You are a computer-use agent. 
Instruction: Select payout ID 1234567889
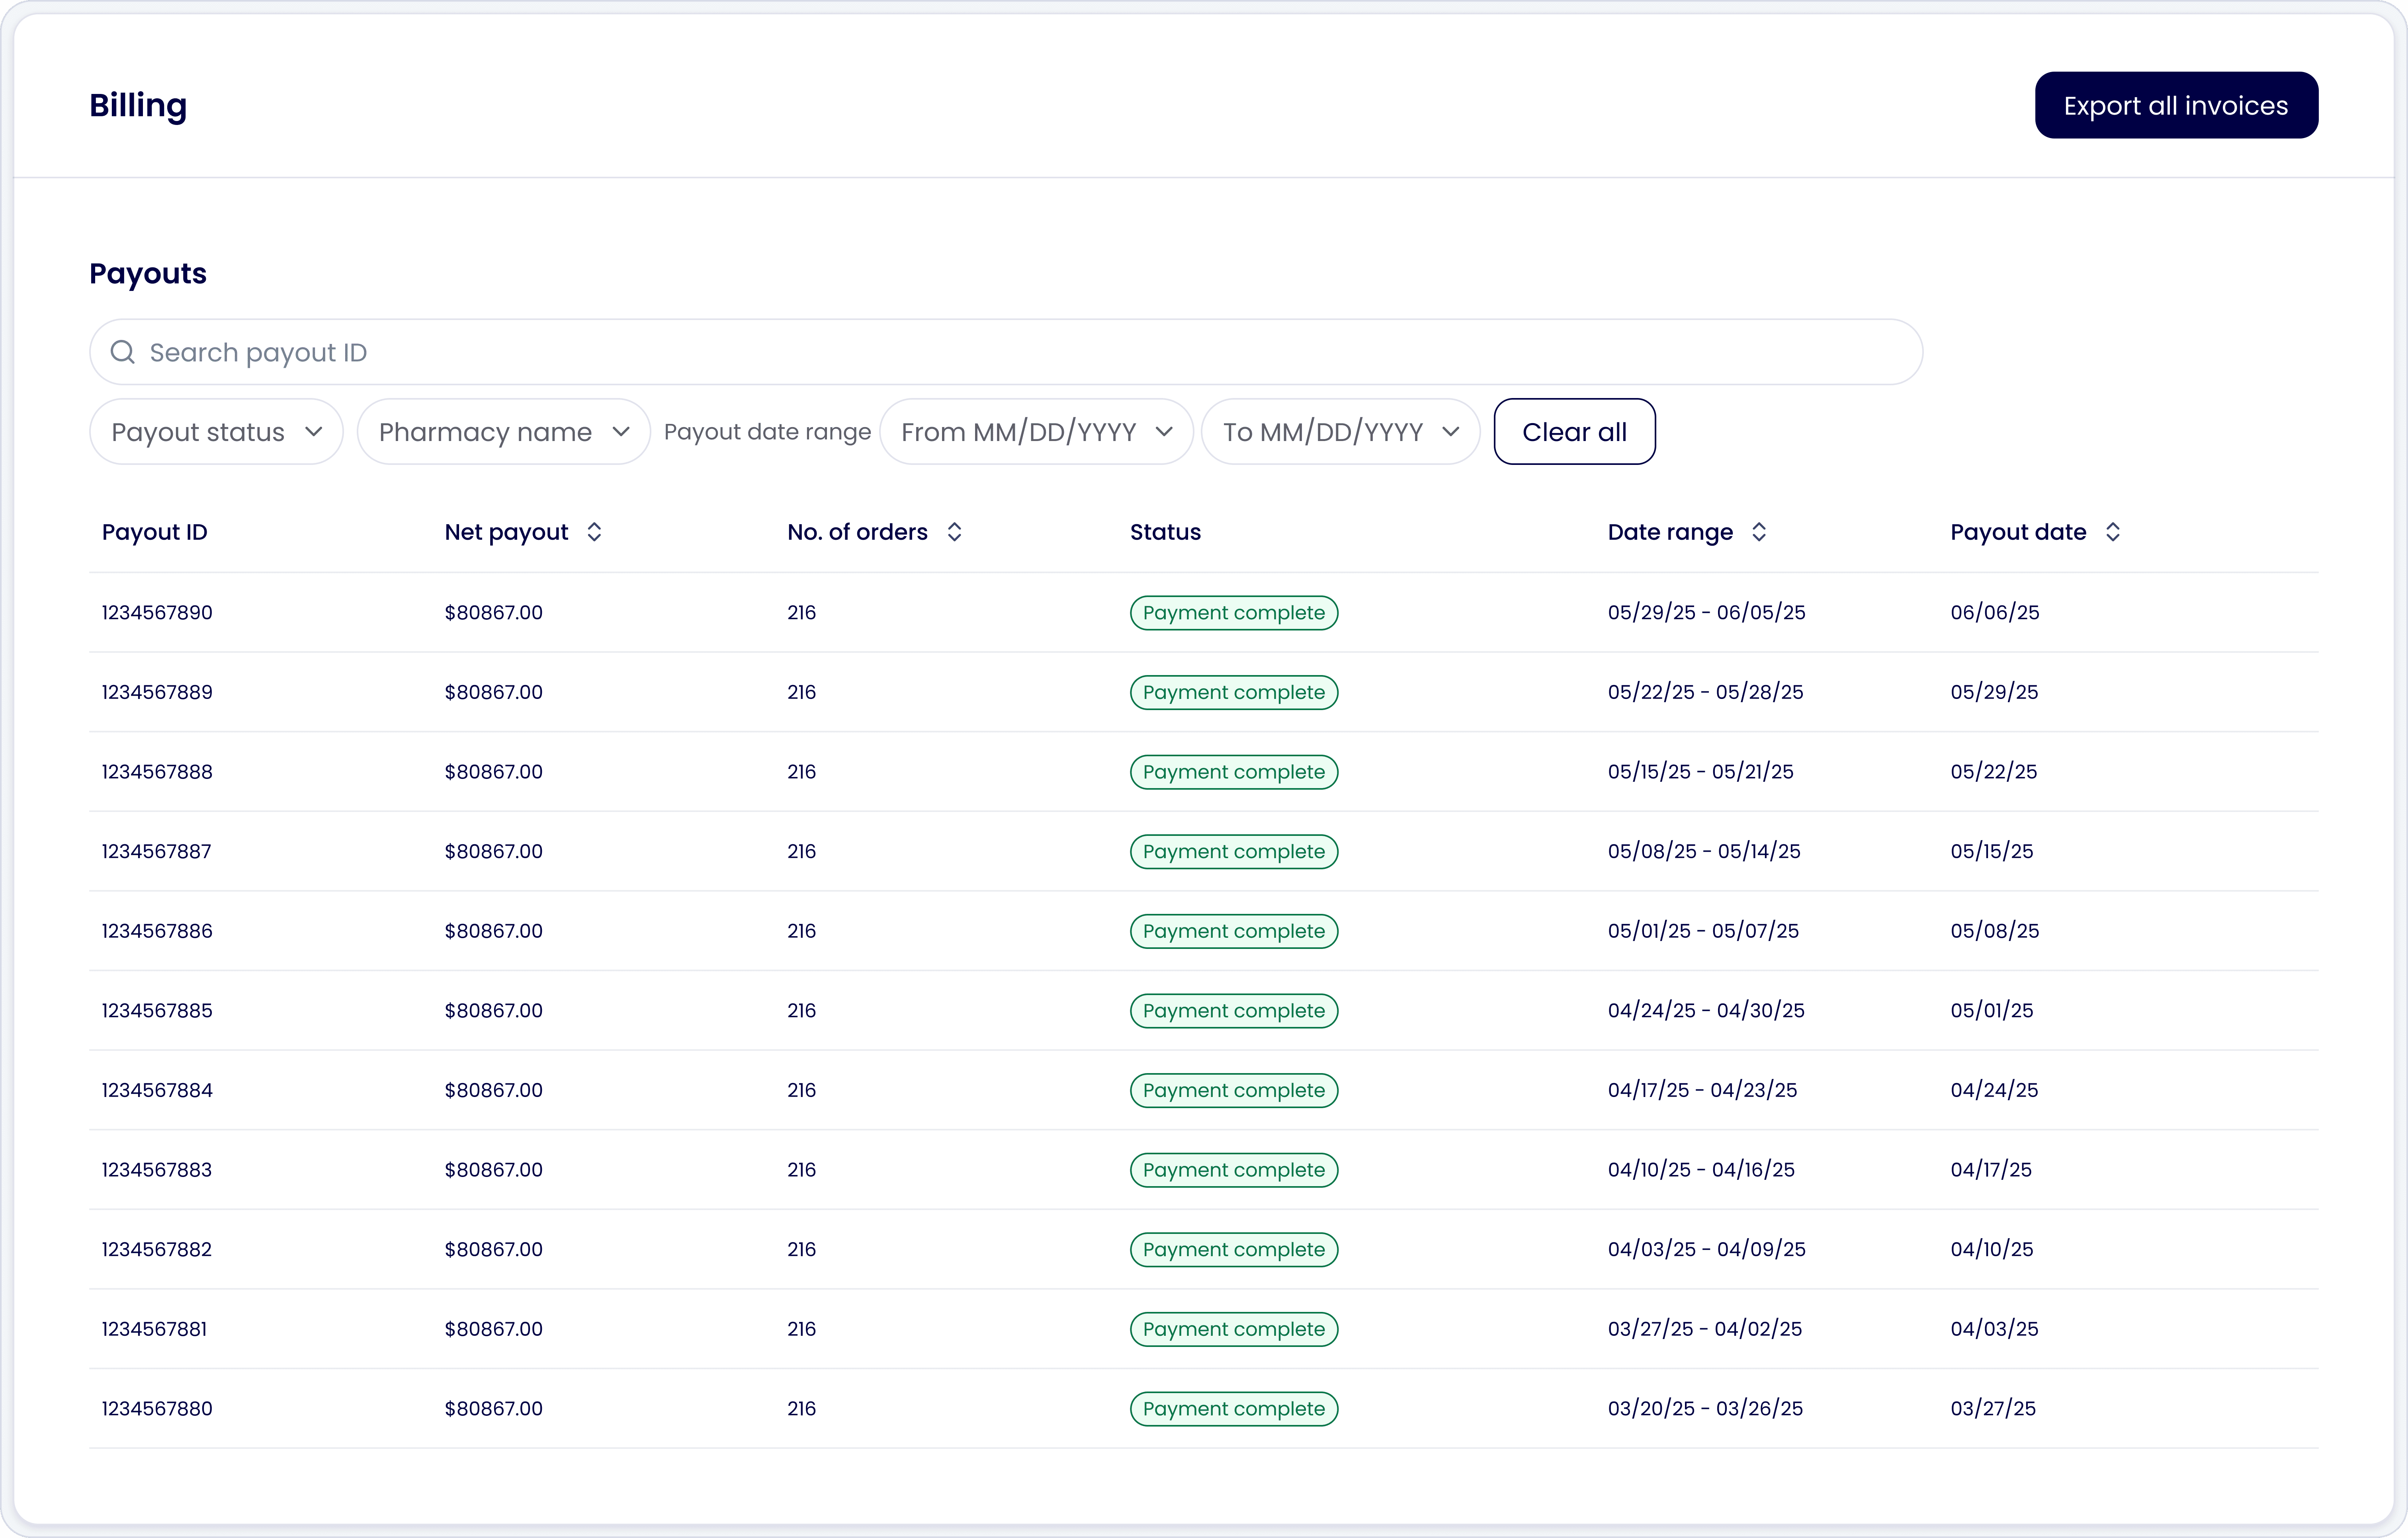coord(157,692)
